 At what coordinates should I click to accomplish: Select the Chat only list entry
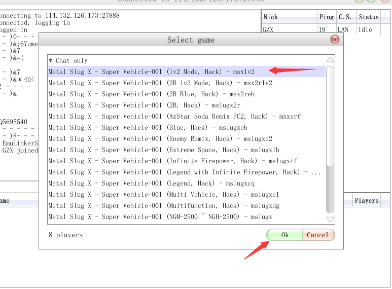pos(187,60)
